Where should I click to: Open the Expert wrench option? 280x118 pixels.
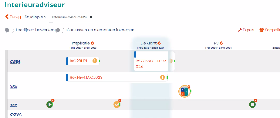[246, 30]
